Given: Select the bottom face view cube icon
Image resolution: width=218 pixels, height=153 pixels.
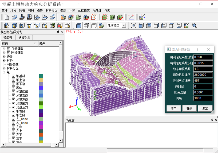Looking at the screenshot, I should [179, 26].
